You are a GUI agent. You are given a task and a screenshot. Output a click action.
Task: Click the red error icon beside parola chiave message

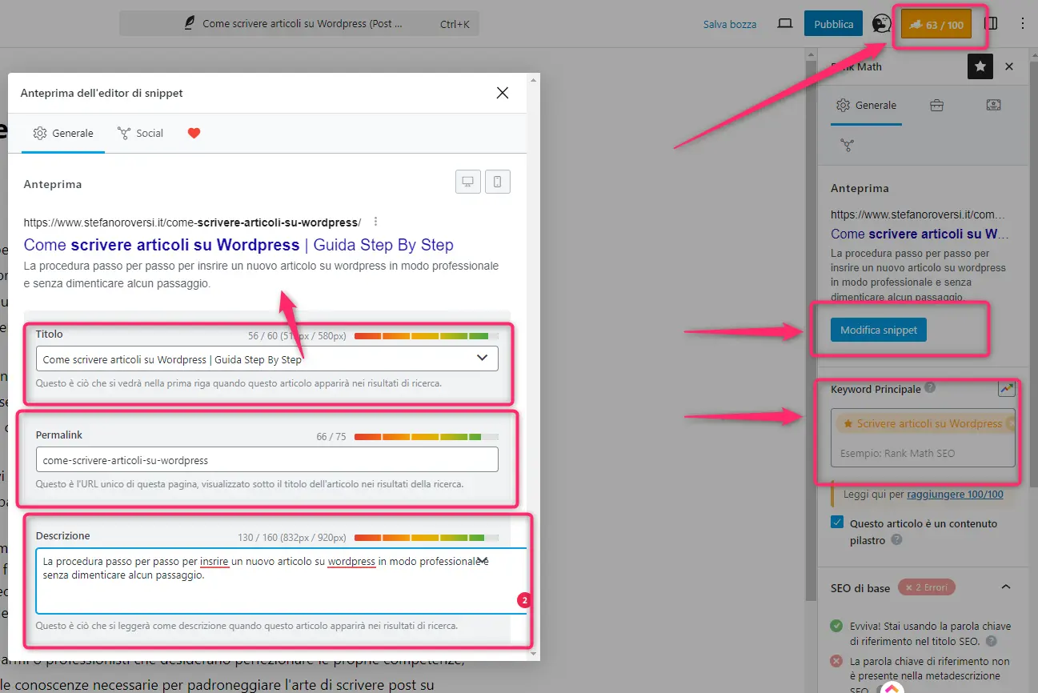(x=837, y=661)
